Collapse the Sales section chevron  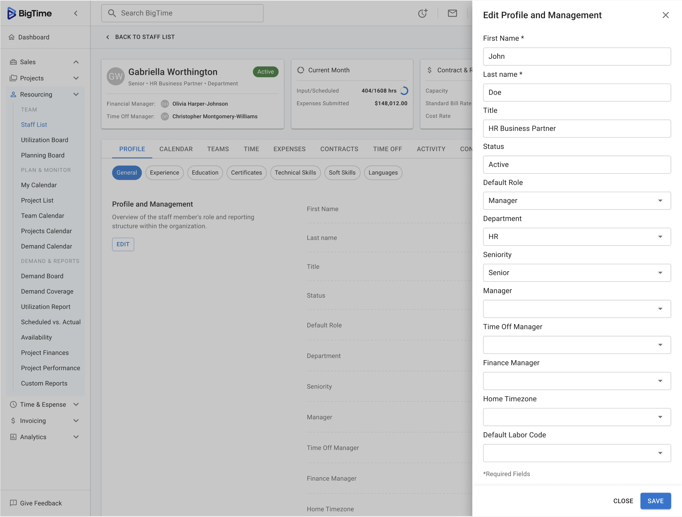click(76, 62)
